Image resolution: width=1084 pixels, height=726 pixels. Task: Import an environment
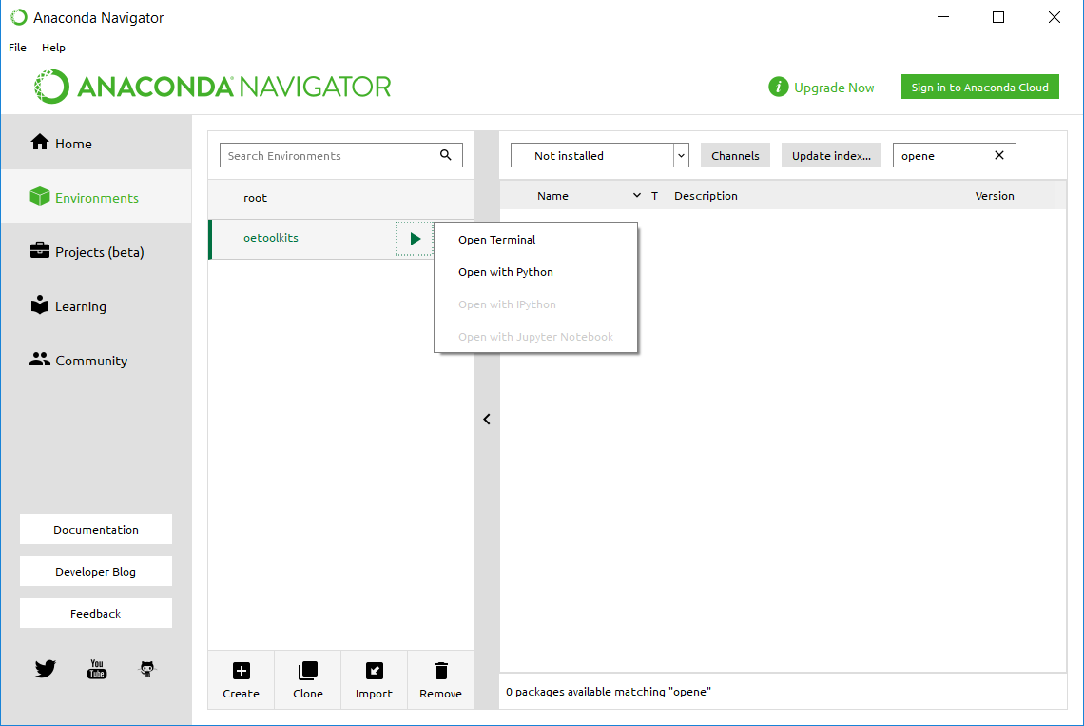coord(374,679)
